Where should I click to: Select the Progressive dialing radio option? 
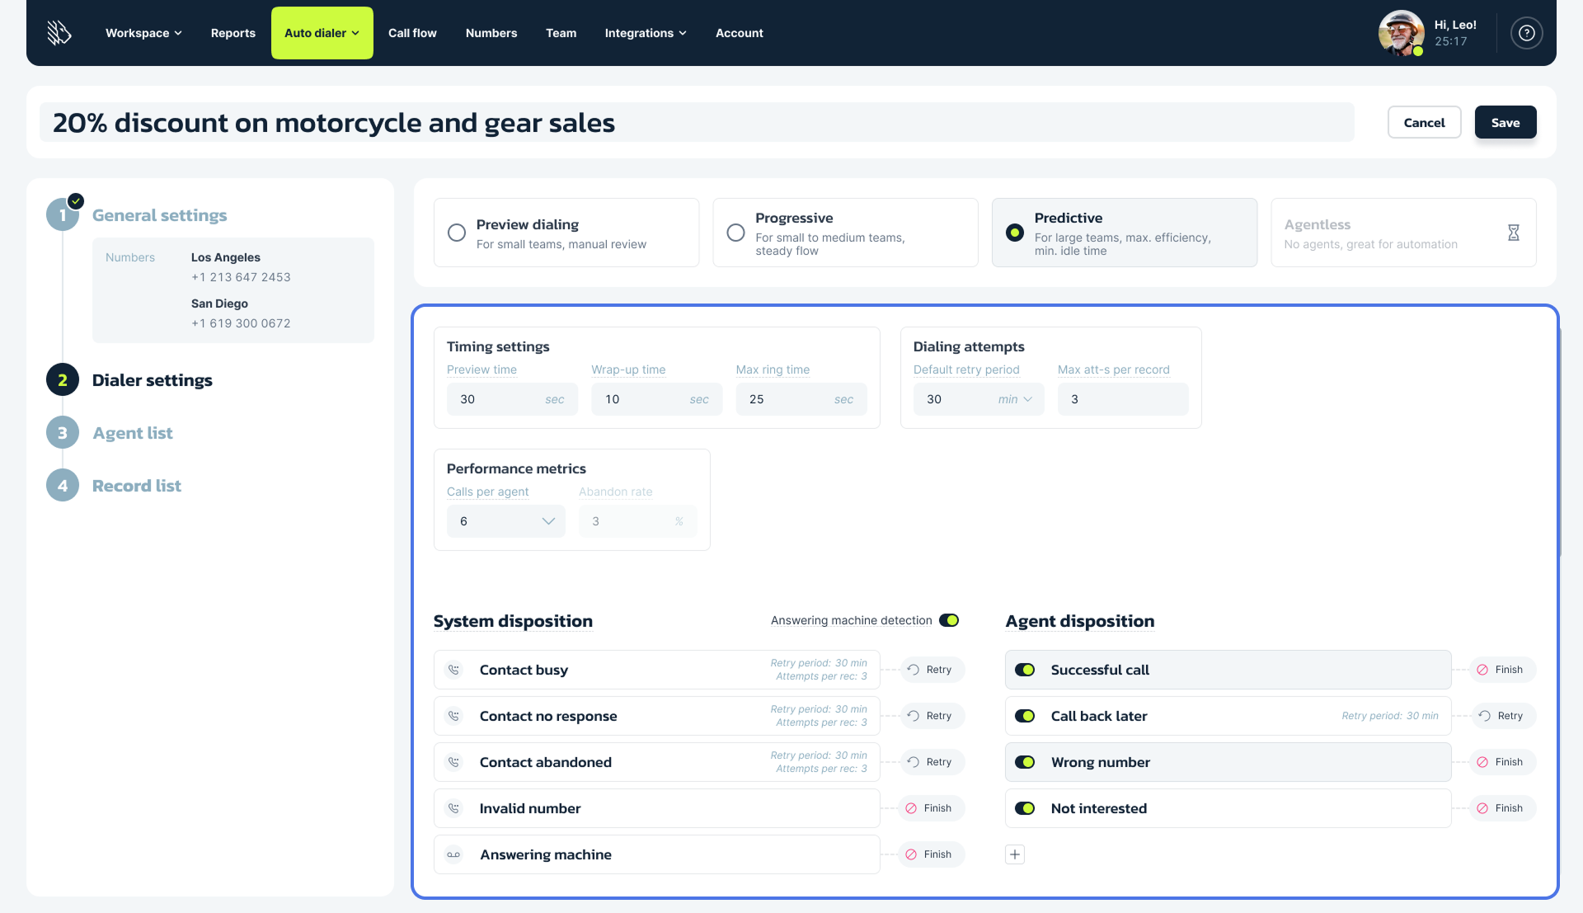click(x=735, y=233)
